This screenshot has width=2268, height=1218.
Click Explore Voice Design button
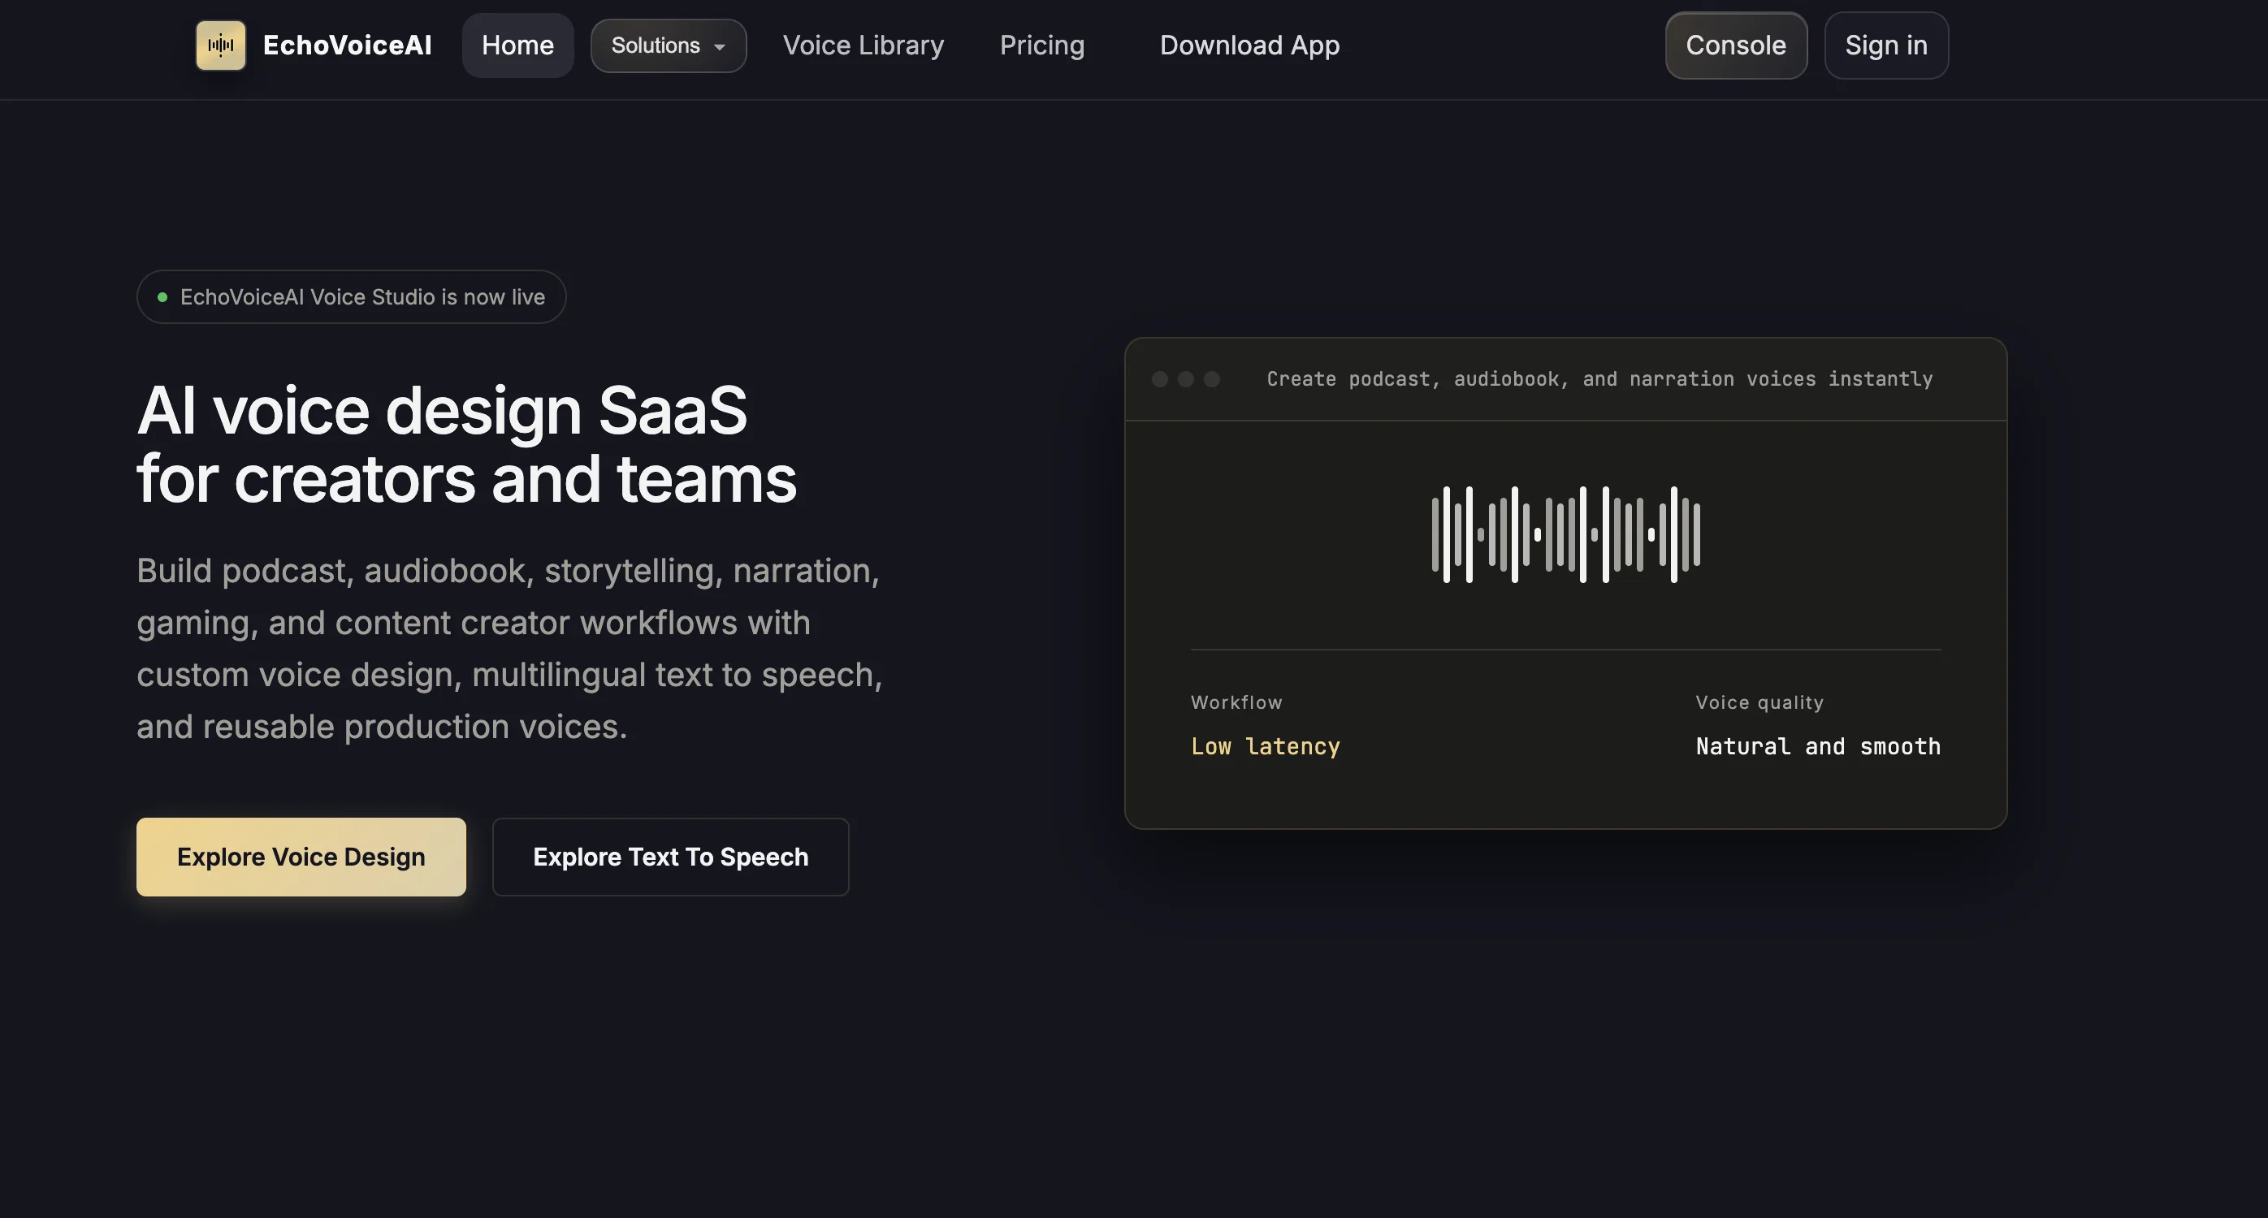click(301, 857)
